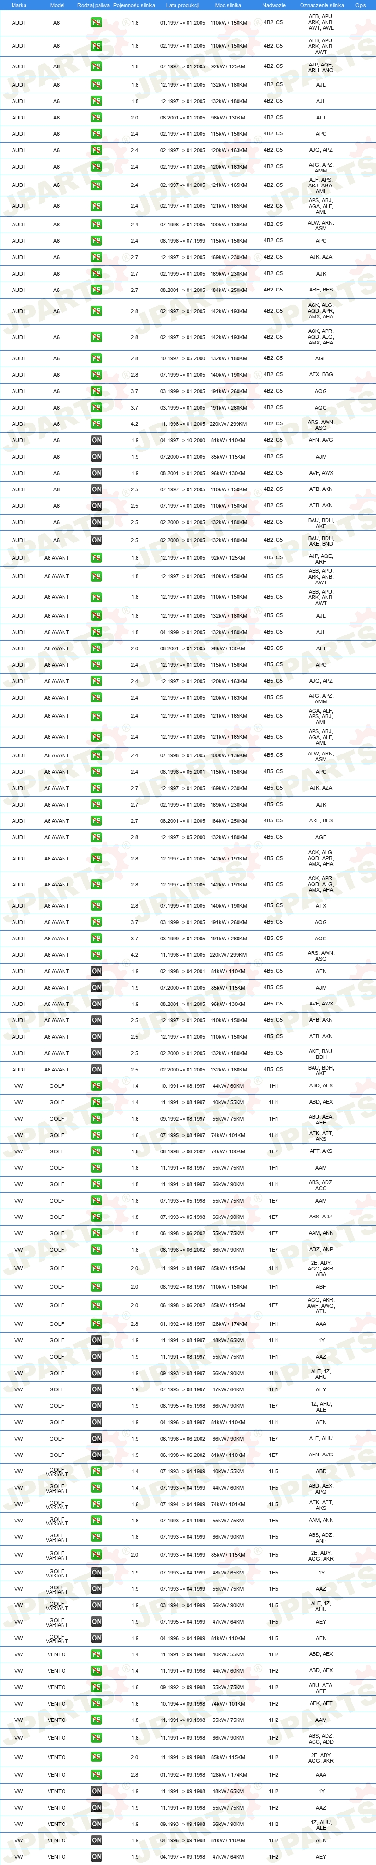Image resolution: width=376 pixels, height=1865 pixels.
Task: Click petrol icon in A6 AVANT 2.7 184kW row
Action: (x=96, y=821)
